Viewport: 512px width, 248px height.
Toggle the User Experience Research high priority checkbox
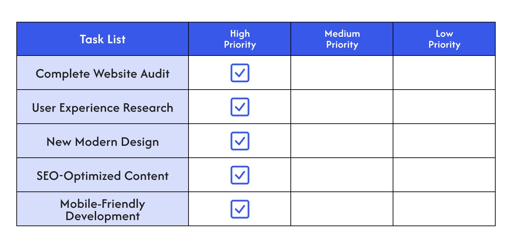(x=240, y=107)
